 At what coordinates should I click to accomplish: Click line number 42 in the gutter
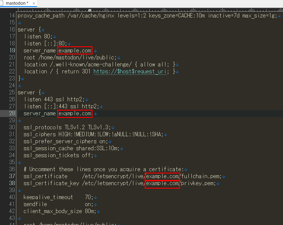point(12,211)
